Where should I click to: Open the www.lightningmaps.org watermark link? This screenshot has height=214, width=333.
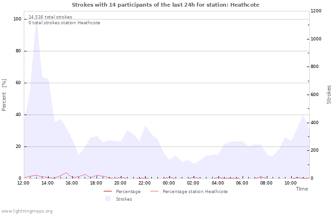tap(27, 211)
